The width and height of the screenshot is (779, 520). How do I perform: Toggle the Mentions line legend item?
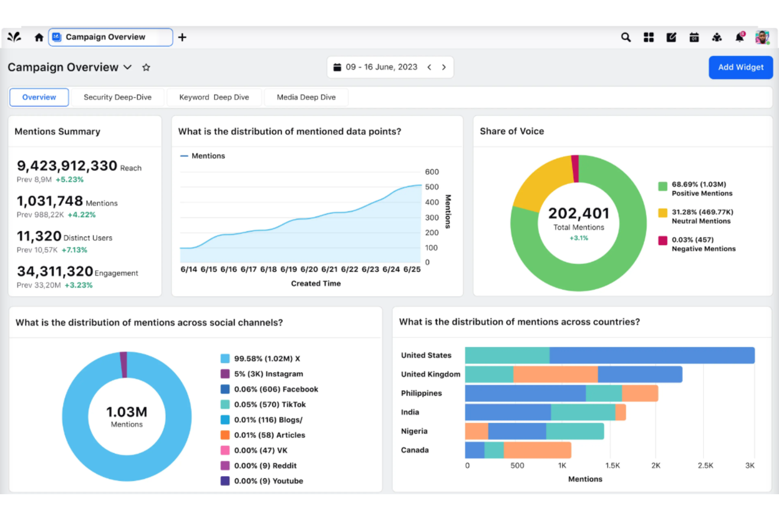coord(203,156)
